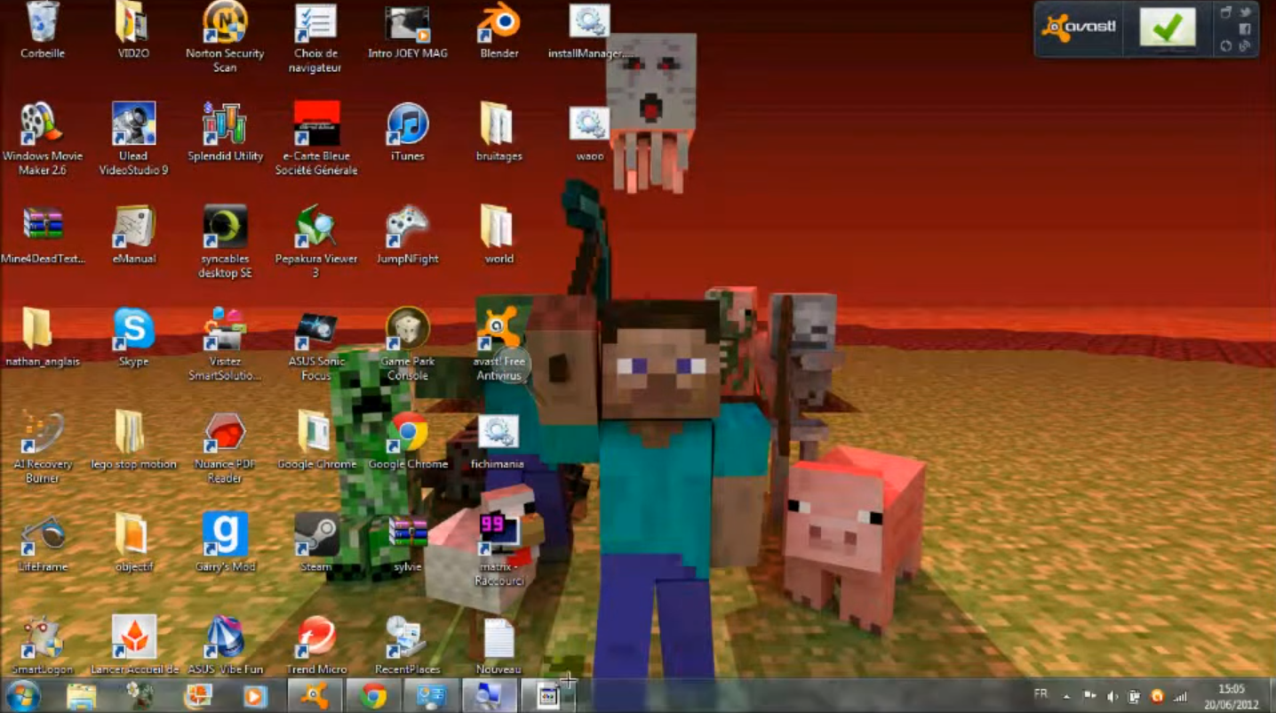The height and width of the screenshot is (713, 1276).
Task: Select the Norton Security Scan icon
Action: 225,23
